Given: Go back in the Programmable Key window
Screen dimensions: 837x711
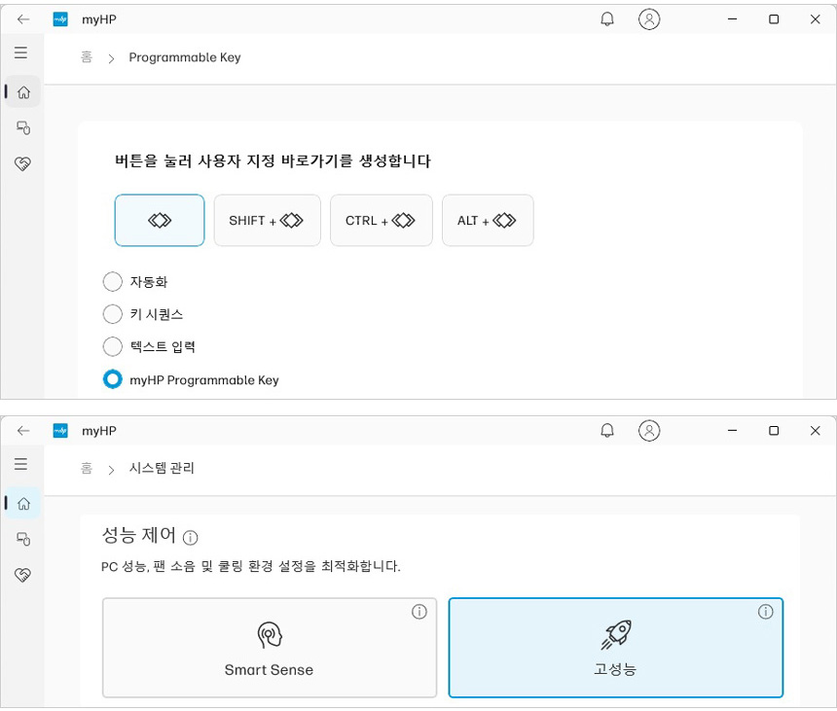Looking at the screenshot, I should [23, 19].
